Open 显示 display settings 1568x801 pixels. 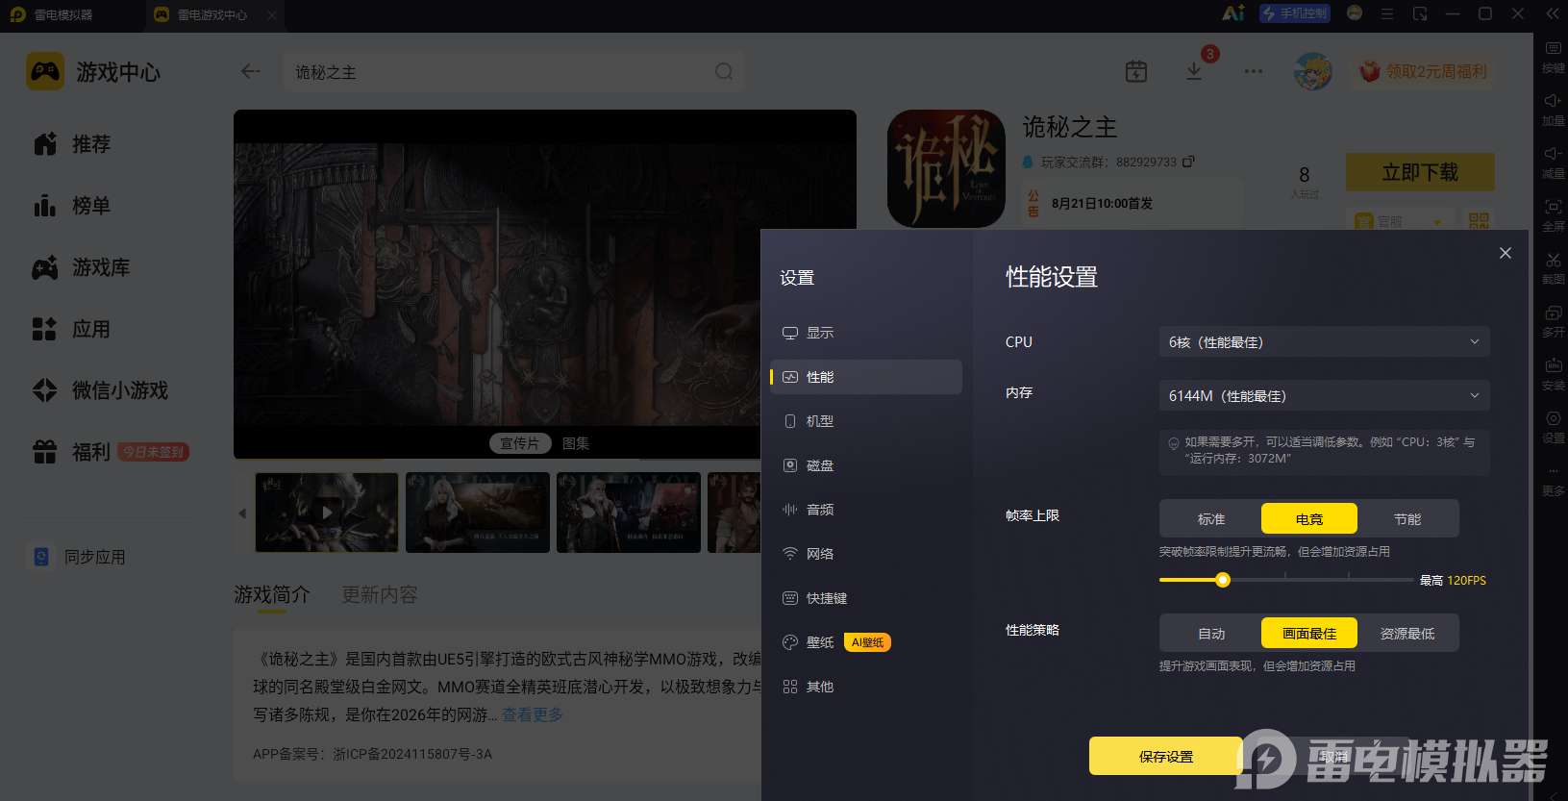pos(866,333)
